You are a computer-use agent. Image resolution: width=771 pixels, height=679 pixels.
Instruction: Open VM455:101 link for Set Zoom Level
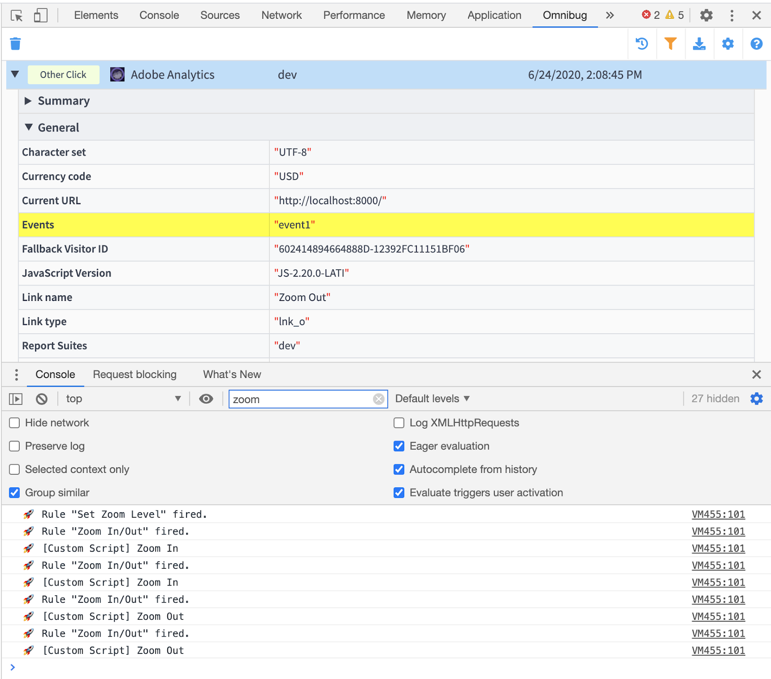pos(718,514)
